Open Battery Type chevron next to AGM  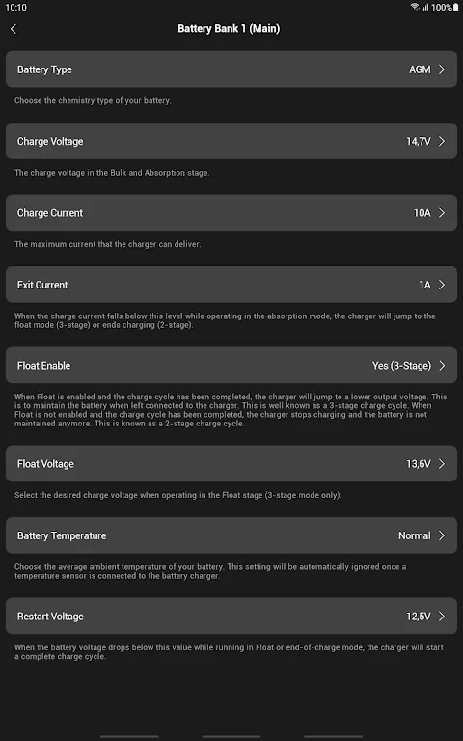click(x=442, y=69)
